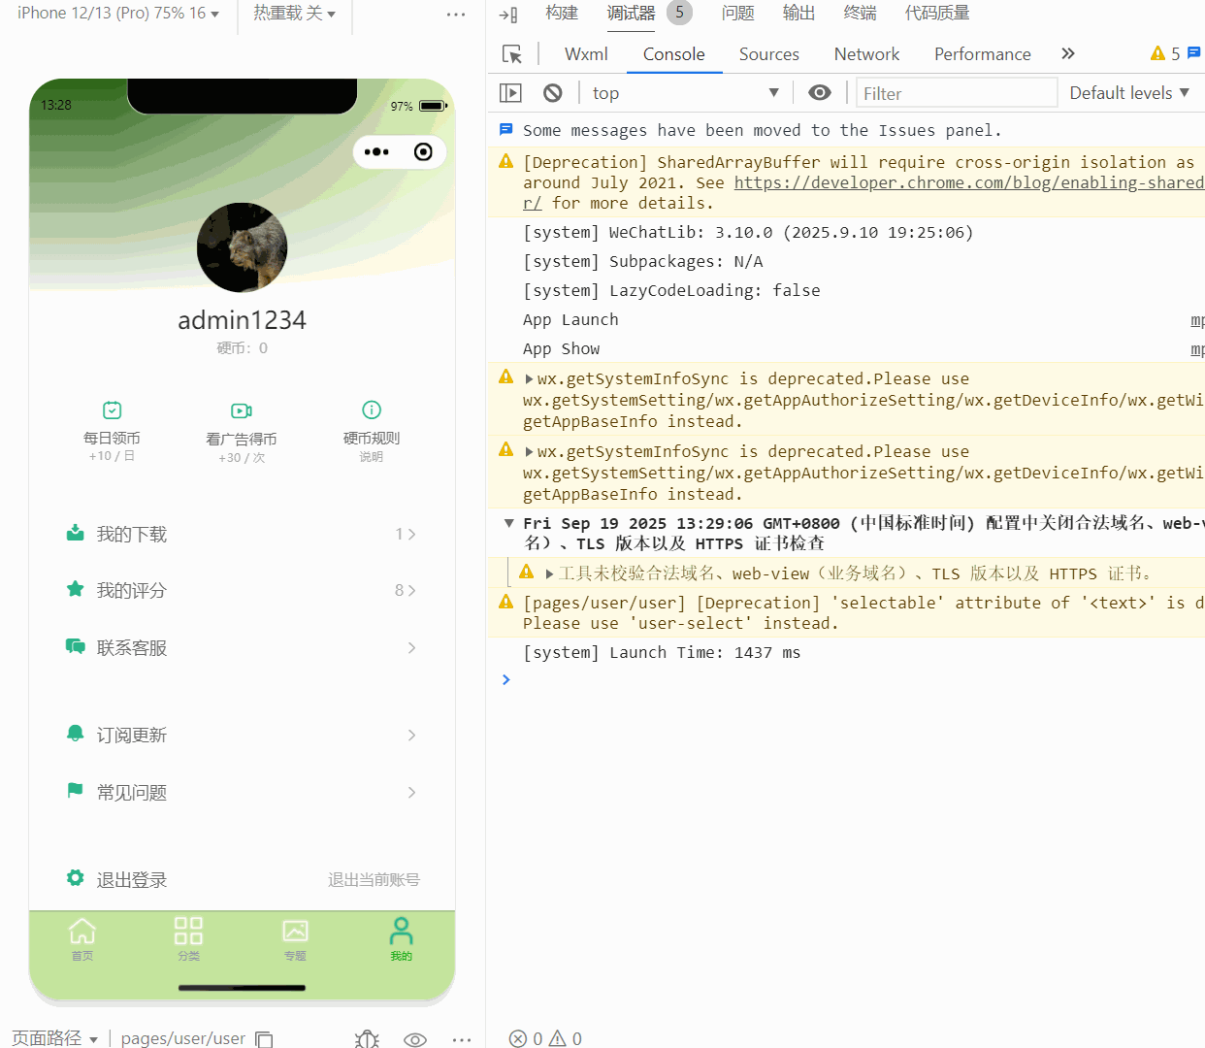Click the console Filter input field
This screenshot has height=1048, width=1205.
tap(957, 93)
